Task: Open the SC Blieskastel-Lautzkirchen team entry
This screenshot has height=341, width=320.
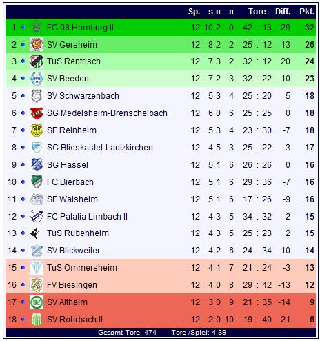Action: pyautogui.click(x=100, y=148)
